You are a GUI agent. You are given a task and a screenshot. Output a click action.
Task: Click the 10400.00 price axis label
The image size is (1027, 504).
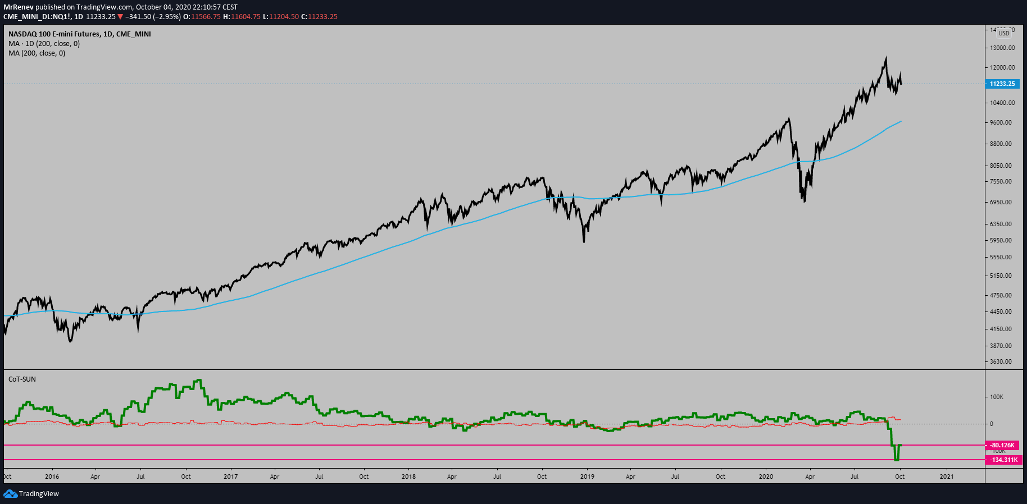(1002, 103)
